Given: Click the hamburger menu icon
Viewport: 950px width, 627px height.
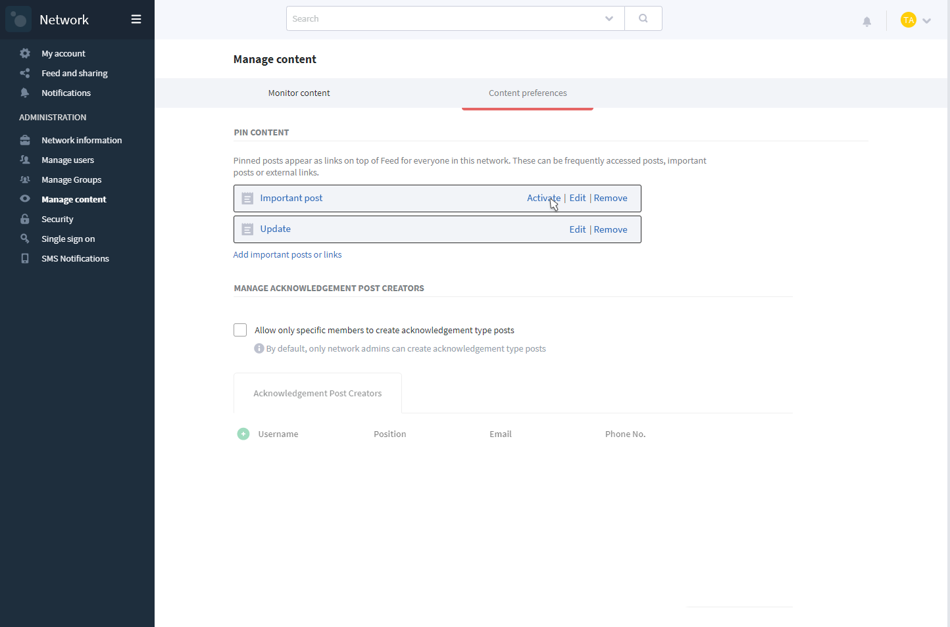Looking at the screenshot, I should [136, 19].
